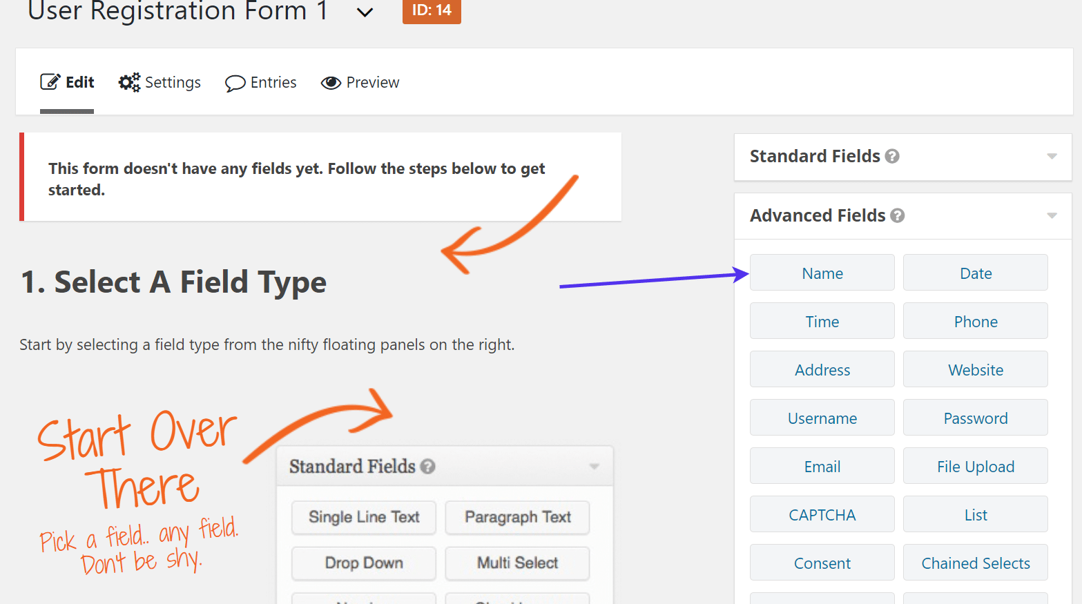
Task: Add a Username field
Action: point(822,418)
